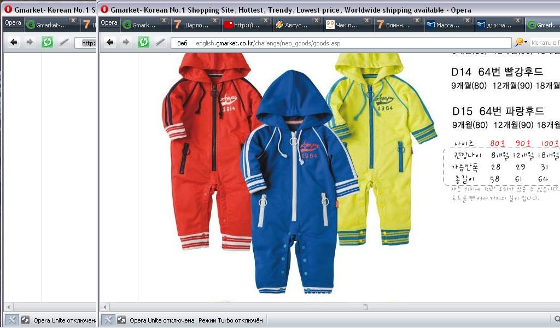
Task: Reload the page in the left background window
Action: (x=47, y=42)
